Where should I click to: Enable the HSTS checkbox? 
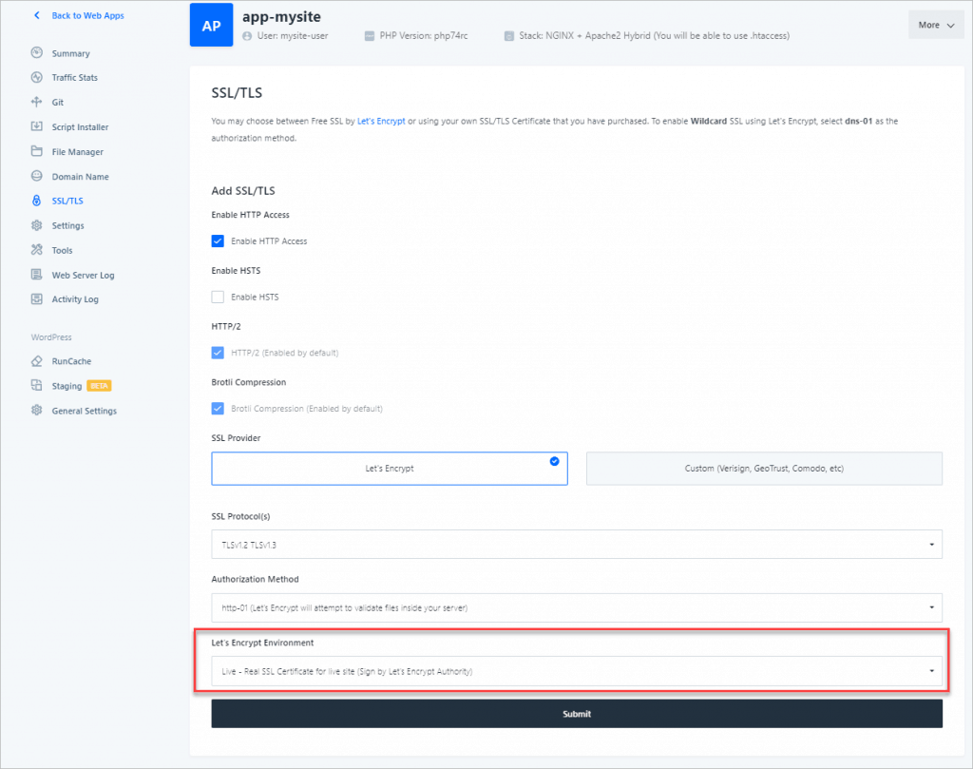(x=218, y=297)
